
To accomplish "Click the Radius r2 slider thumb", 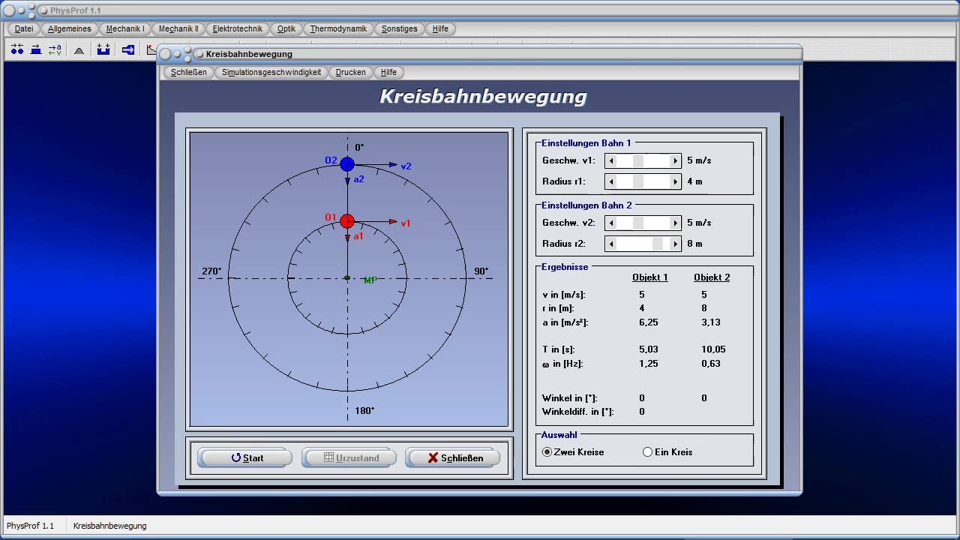I will point(658,244).
